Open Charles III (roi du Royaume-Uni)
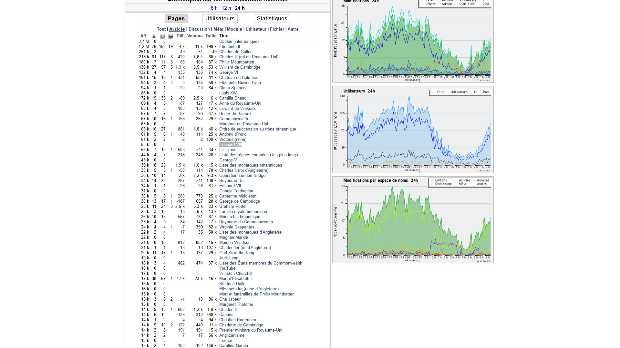 point(249,57)
